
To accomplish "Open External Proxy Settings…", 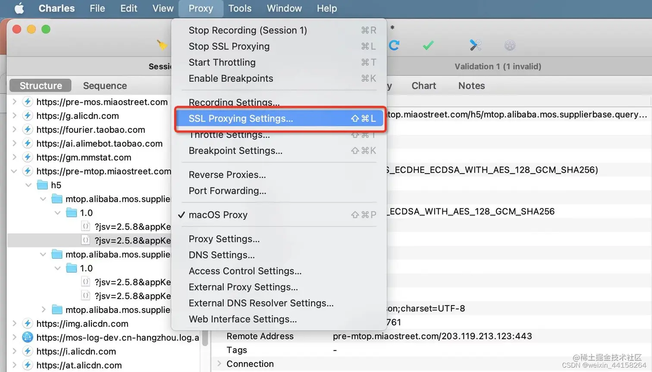I will 279,287.
